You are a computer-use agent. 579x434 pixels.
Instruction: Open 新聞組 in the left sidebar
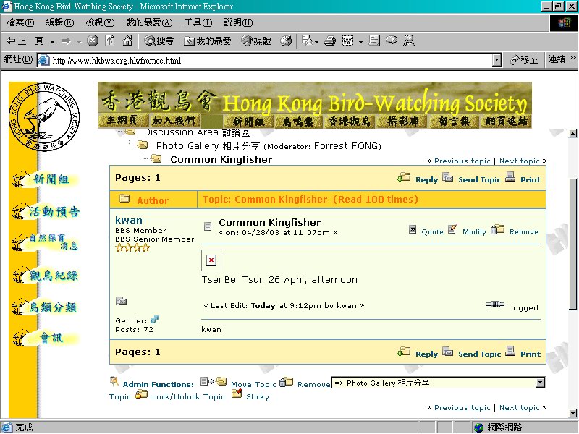(x=45, y=179)
